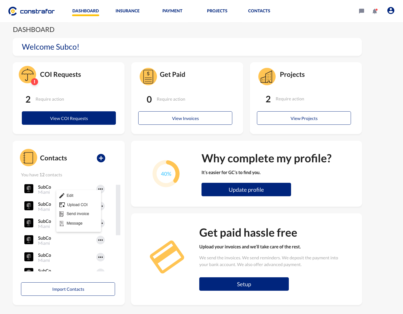
Task: Click the red alert badge on COI Requests
Action: coord(34,82)
